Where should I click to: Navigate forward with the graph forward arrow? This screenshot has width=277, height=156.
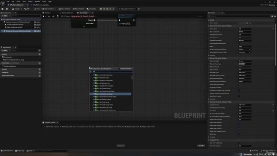pos(53,16)
